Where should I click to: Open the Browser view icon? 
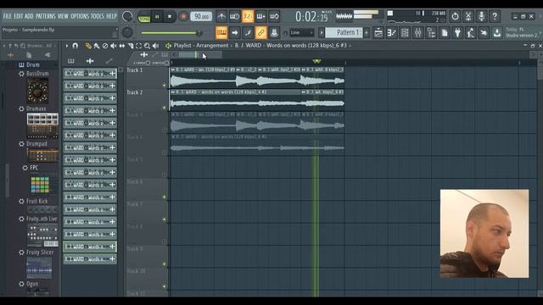[x=431, y=33]
